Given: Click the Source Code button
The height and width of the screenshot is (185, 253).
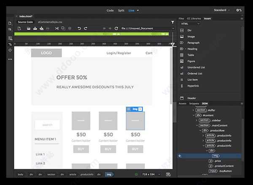Looking at the screenshot, I should [25, 22].
